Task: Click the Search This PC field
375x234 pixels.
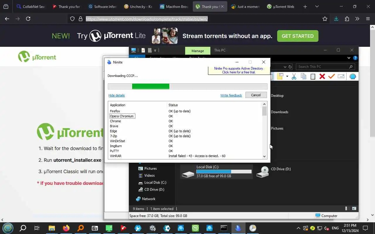Action: (x=325, y=67)
